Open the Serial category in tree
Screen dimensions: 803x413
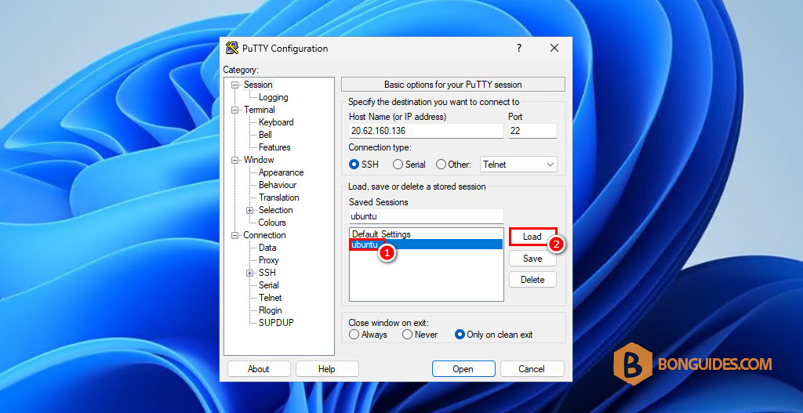(269, 285)
